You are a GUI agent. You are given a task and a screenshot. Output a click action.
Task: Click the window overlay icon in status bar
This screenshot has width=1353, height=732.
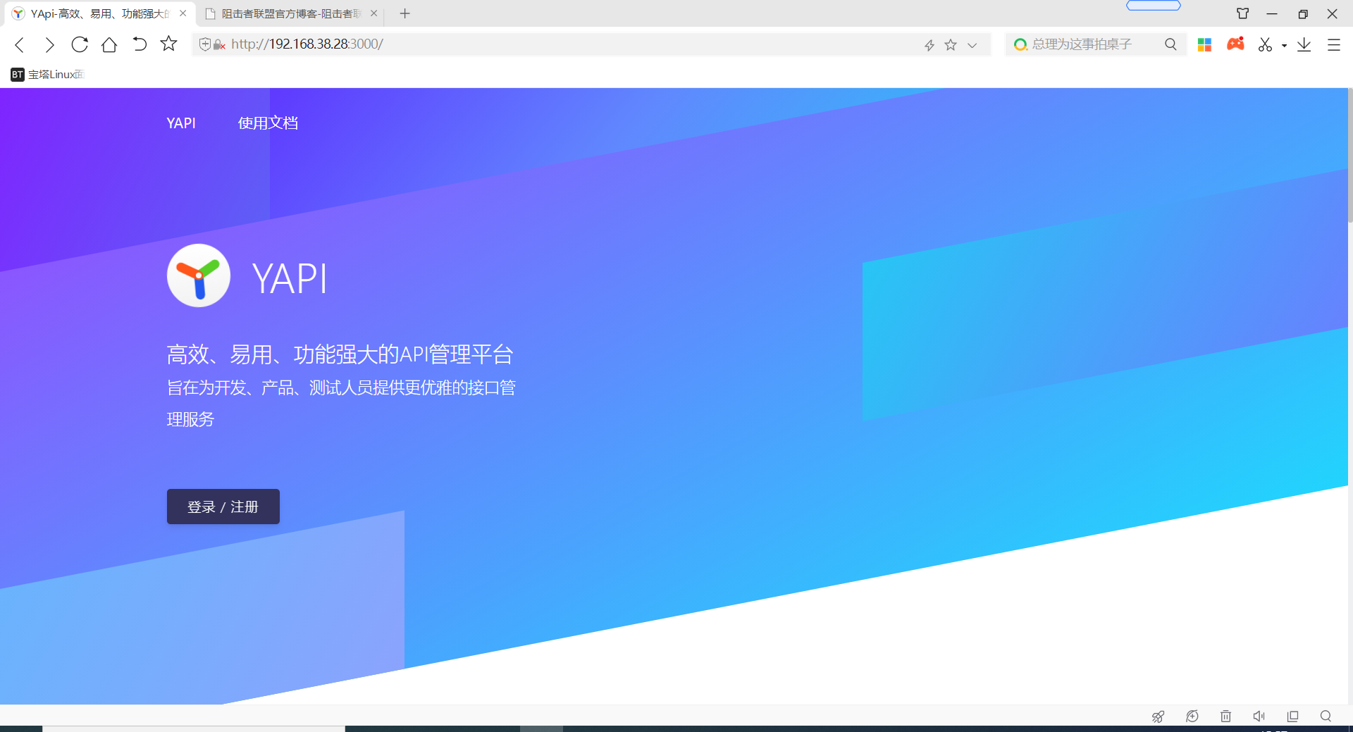pyautogui.click(x=1292, y=717)
